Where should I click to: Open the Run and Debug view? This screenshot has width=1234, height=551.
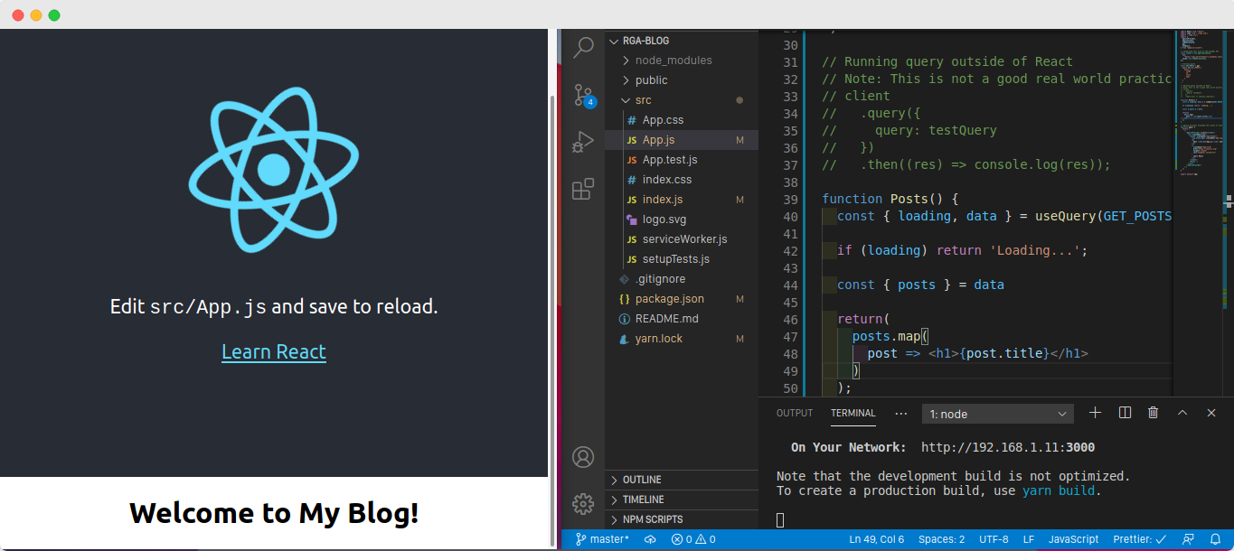click(583, 143)
